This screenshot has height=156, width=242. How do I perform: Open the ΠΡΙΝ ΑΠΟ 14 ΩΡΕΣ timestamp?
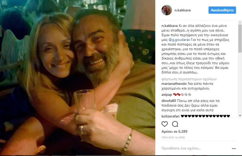pyautogui.click(x=173, y=138)
